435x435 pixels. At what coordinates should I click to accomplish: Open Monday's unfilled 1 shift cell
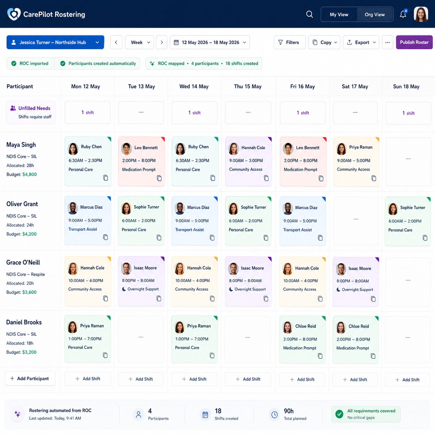coord(87,112)
